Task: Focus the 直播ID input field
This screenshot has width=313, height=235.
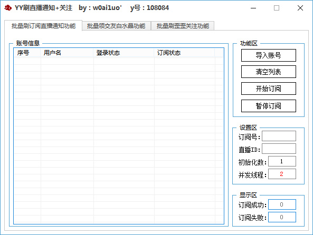Action: pos(279,149)
